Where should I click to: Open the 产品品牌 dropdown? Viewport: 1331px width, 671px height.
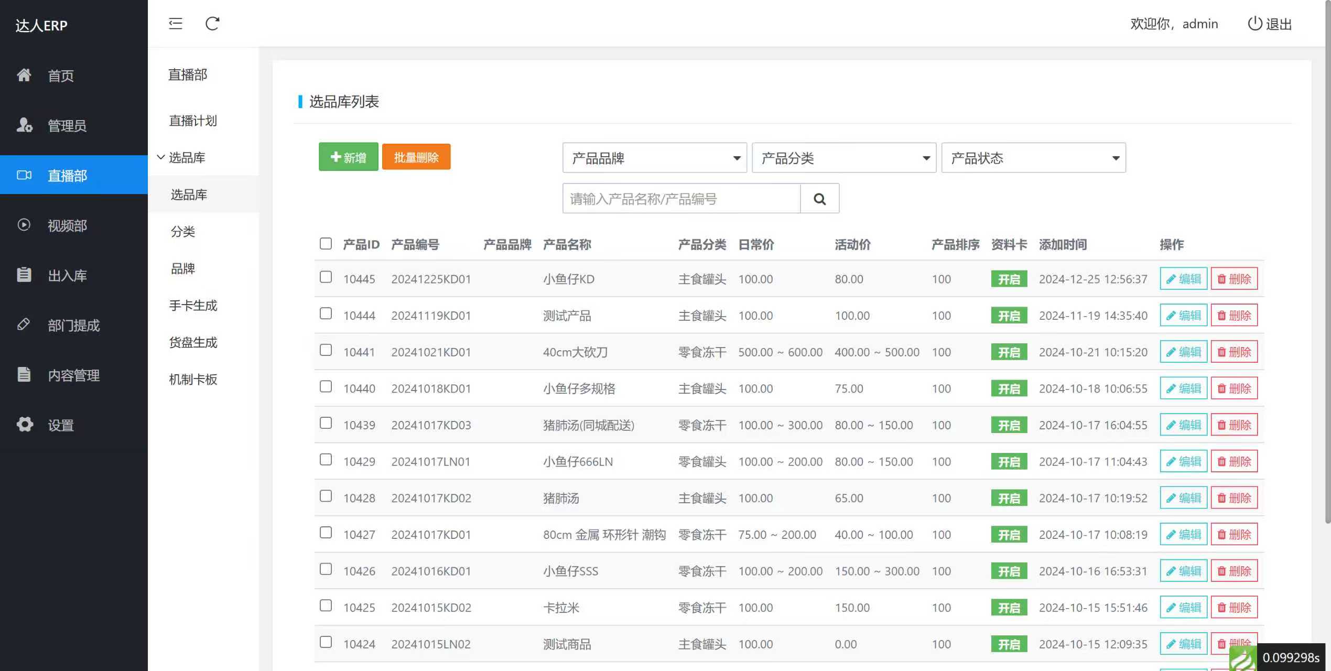click(x=654, y=158)
